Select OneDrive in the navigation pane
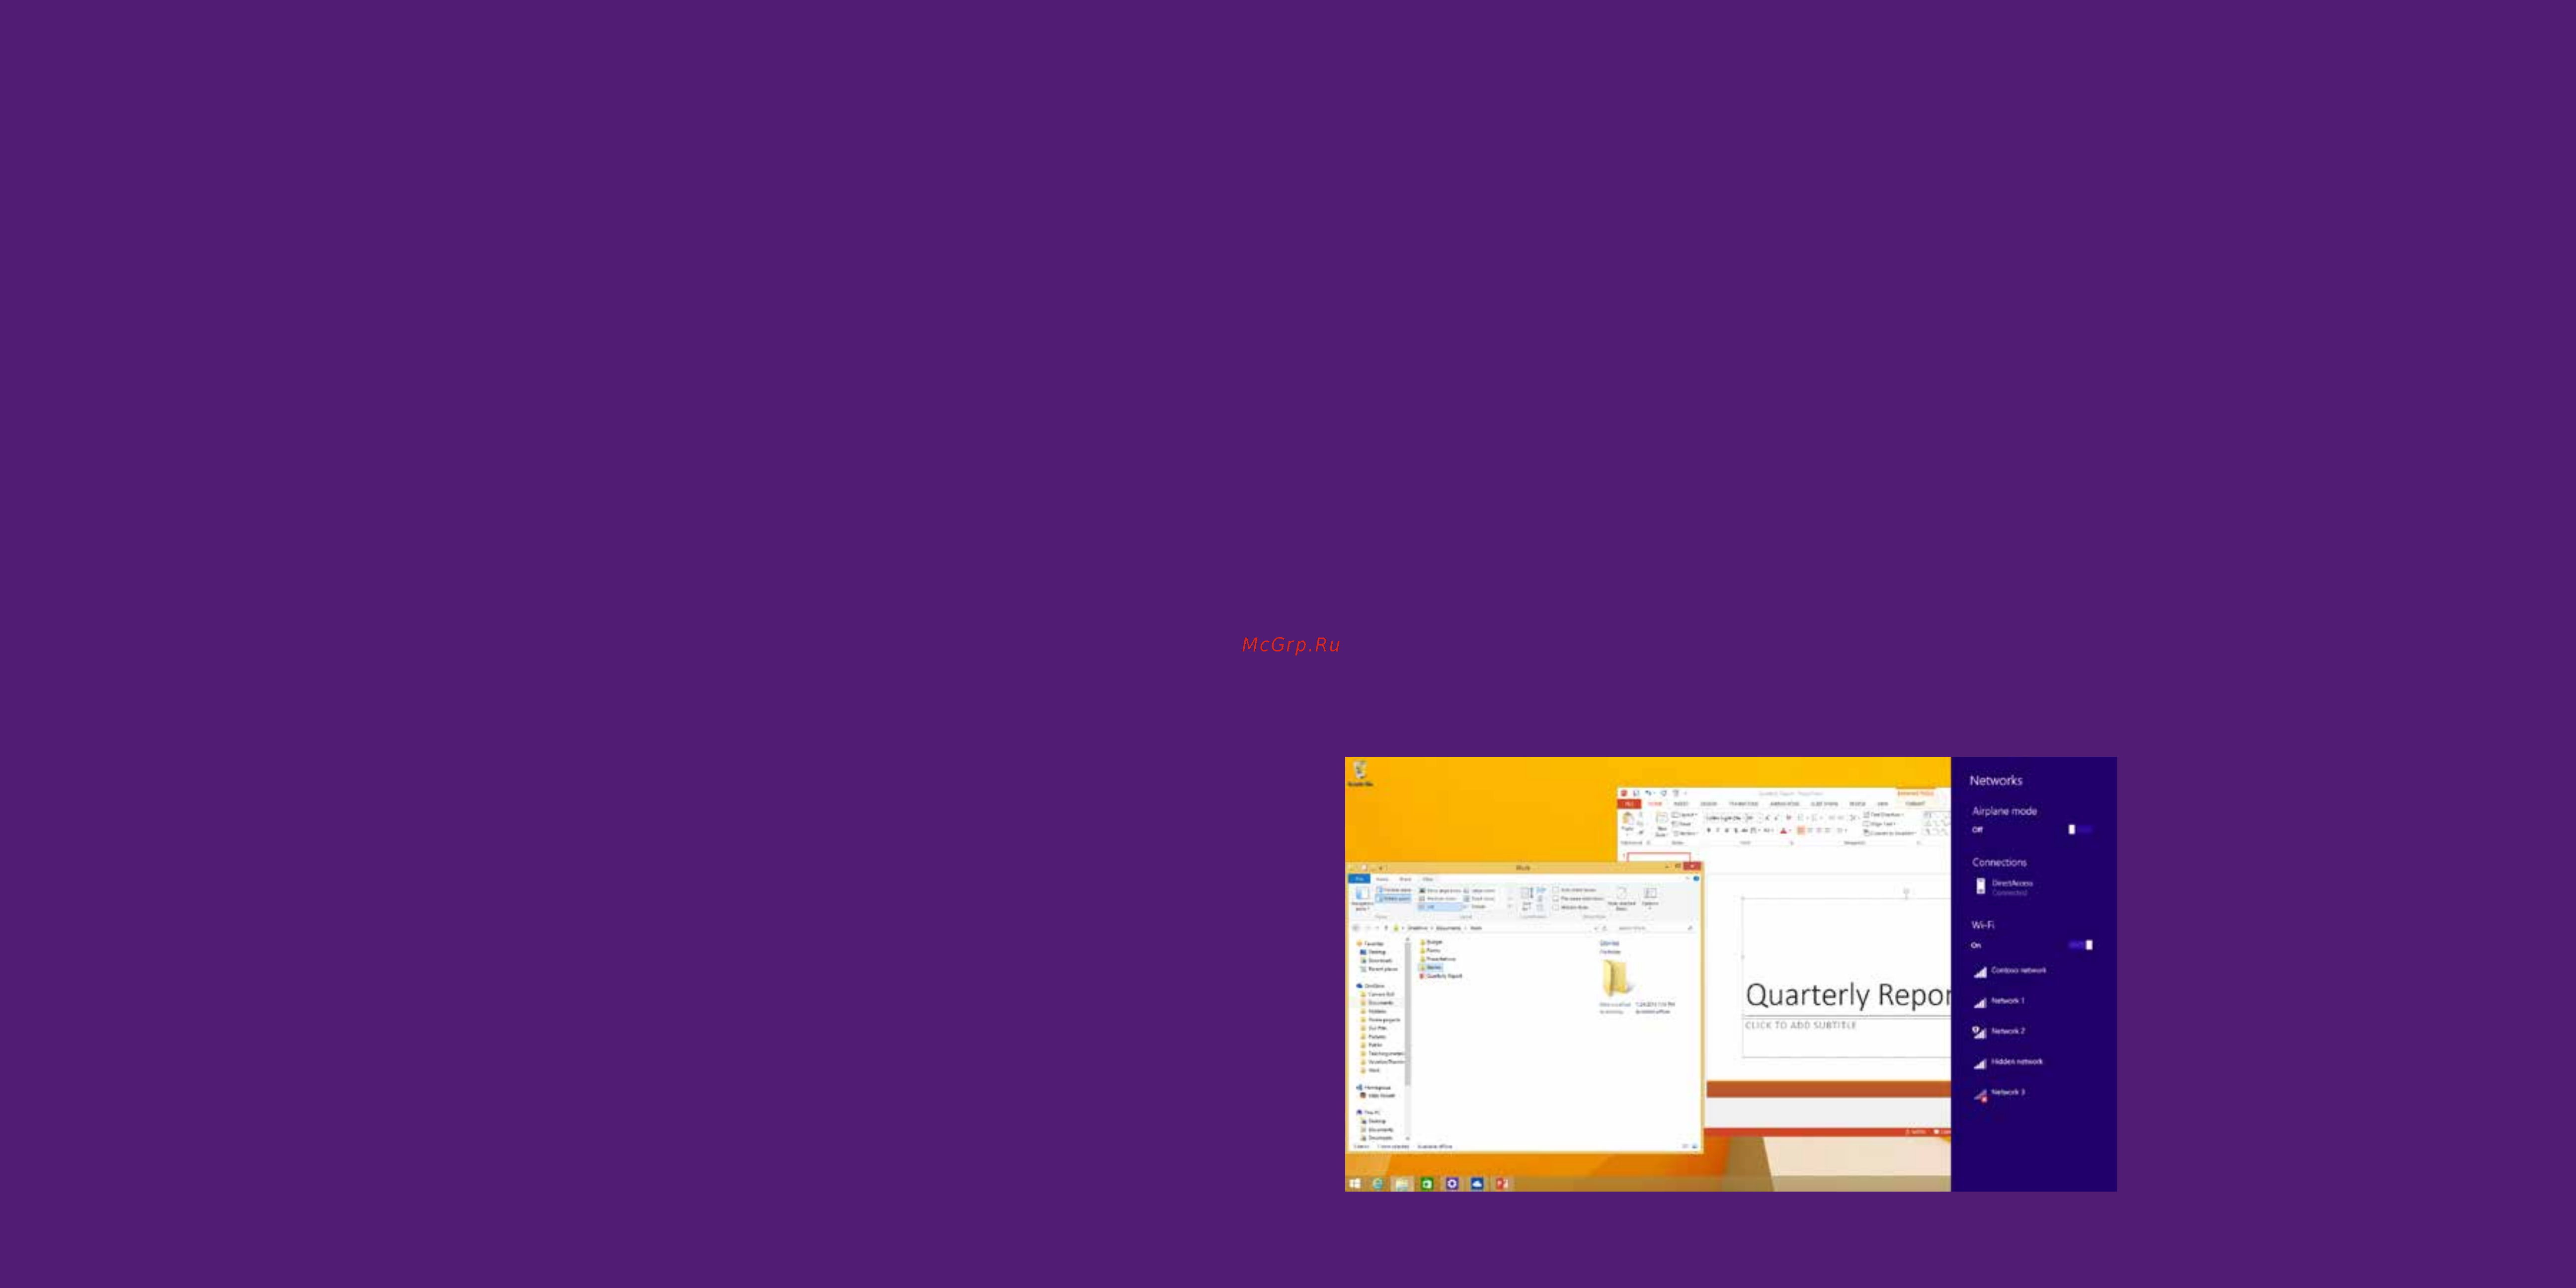This screenshot has height=1288, width=2576. click(1371, 986)
